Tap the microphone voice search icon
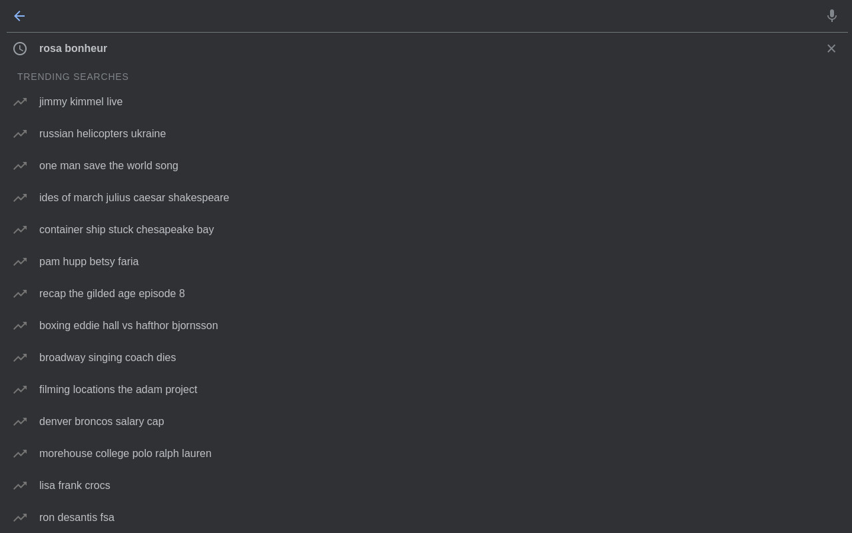852x533 pixels. click(x=832, y=16)
